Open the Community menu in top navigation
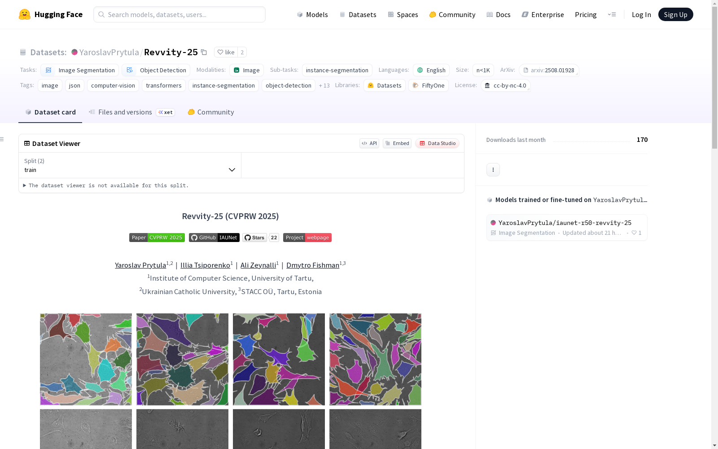Viewport: 718px width, 449px height. point(452,14)
